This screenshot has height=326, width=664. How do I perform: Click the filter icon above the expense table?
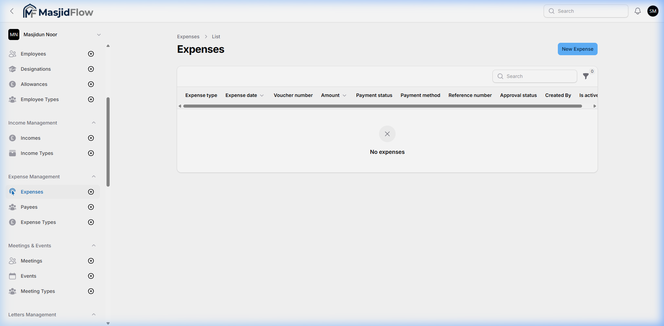pyautogui.click(x=586, y=76)
